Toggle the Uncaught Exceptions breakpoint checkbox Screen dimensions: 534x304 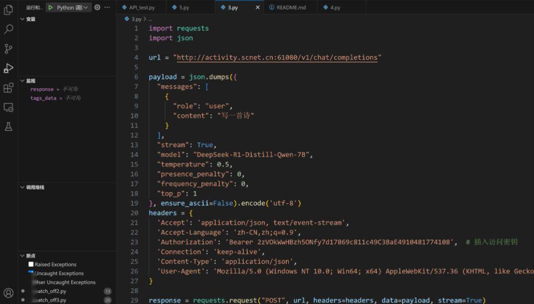pos(31,273)
